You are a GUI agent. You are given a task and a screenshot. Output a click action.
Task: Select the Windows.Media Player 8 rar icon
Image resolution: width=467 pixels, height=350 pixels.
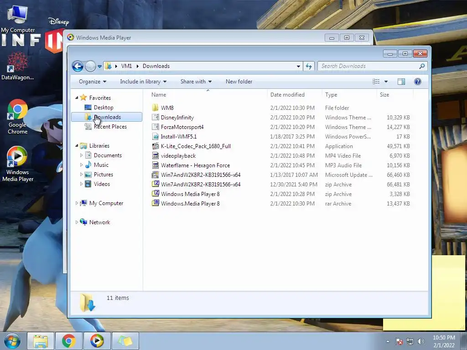click(155, 203)
